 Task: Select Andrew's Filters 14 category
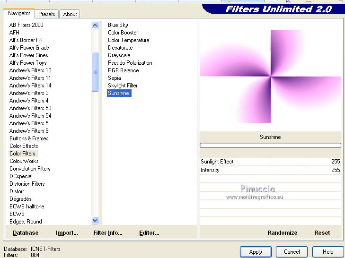[30, 85]
